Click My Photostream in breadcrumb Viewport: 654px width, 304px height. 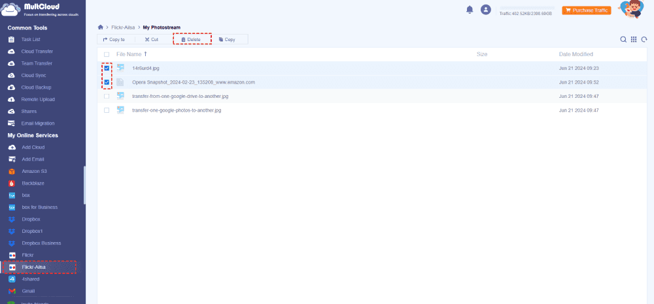click(162, 27)
